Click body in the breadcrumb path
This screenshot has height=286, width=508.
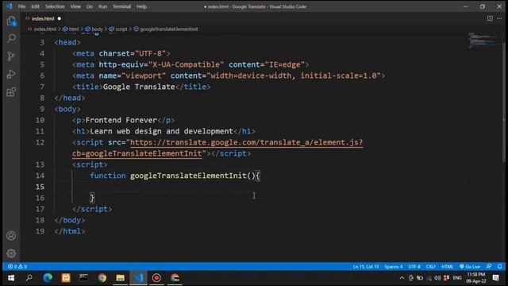click(x=97, y=29)
